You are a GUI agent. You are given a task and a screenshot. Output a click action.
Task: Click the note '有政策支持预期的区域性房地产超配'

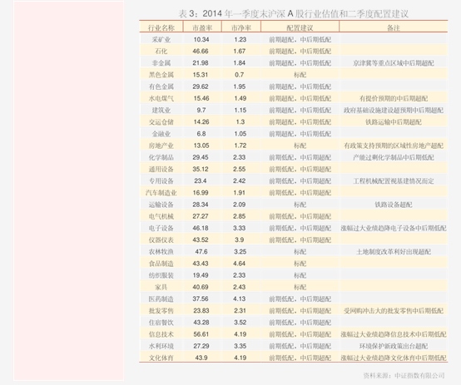click(x=394, y=146)
